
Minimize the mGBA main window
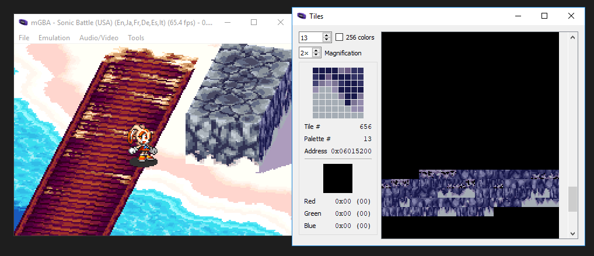[x=228, y=22]
